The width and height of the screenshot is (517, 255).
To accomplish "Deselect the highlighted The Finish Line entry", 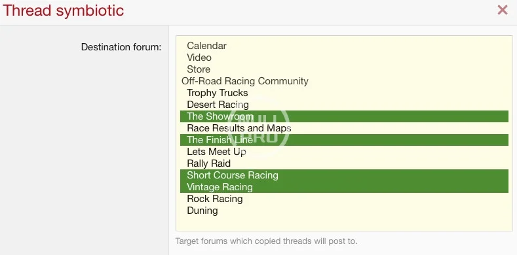I will pos(344,140).
